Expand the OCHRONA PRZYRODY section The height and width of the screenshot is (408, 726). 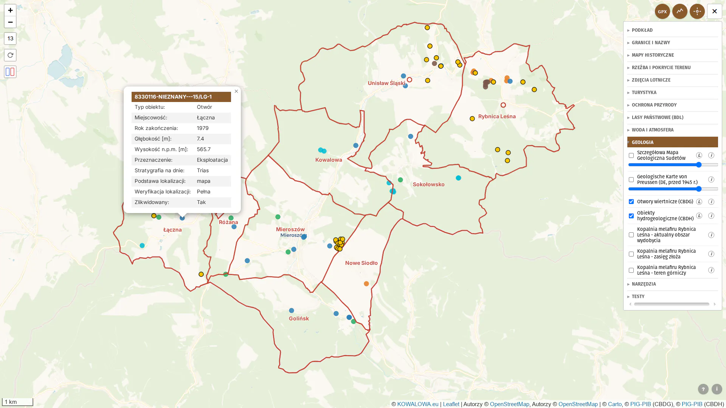pyautogui.click(x=672, y=105)
